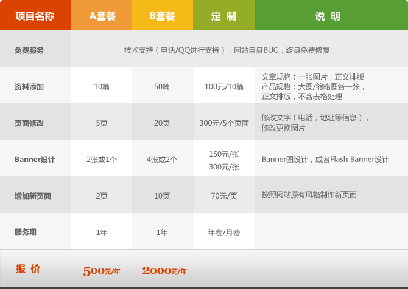Click the 500元/年 price for A套餐

tap(102, 271)
